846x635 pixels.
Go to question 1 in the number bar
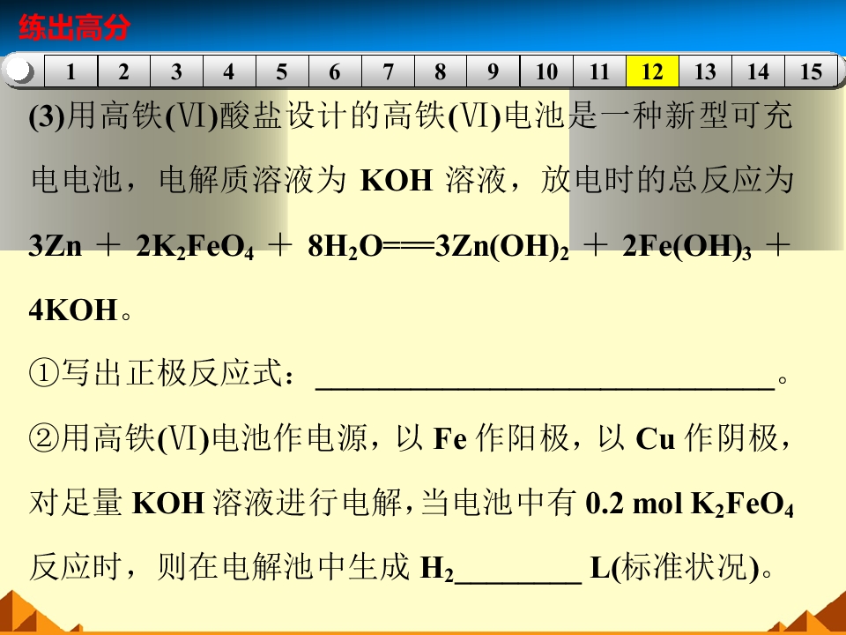click(x=70, y=71)
